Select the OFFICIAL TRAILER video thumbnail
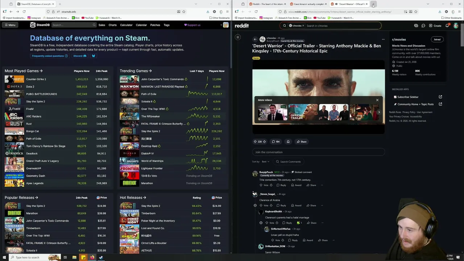The height and width of the screenshot is (261, 464). click(303, 112)
